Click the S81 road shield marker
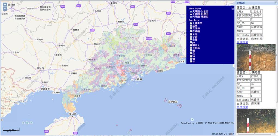The width and height of the screenshot is (278, 136). (x=92, y=30)
